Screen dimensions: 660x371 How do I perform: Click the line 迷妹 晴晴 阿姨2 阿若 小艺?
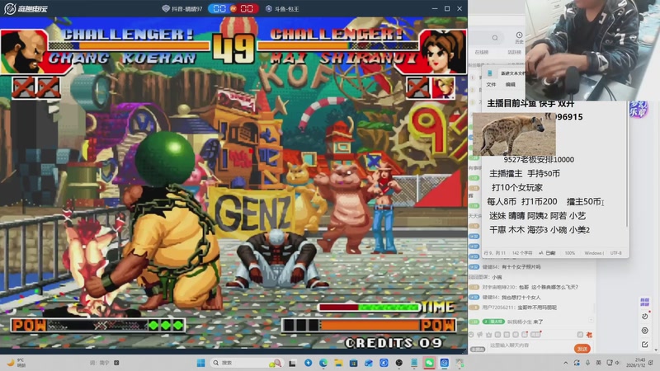tap(537, 216)
